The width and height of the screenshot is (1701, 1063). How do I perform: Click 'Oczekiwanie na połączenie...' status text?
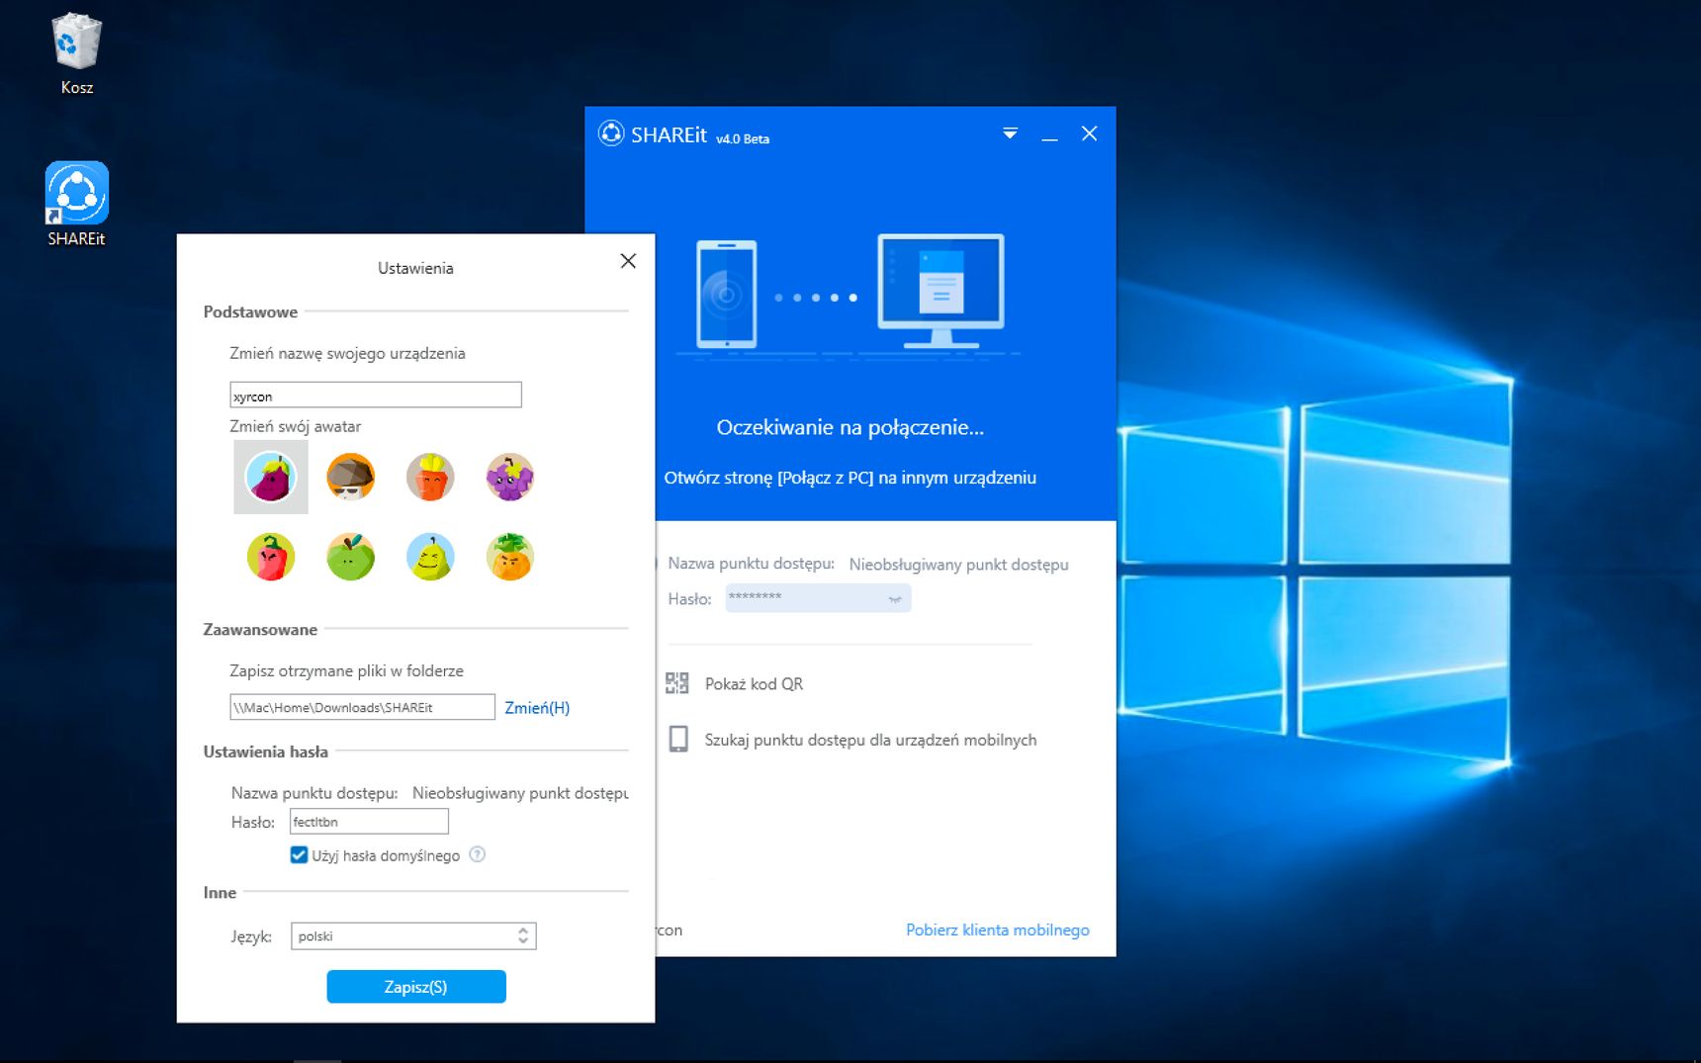[x=850, y=427]
